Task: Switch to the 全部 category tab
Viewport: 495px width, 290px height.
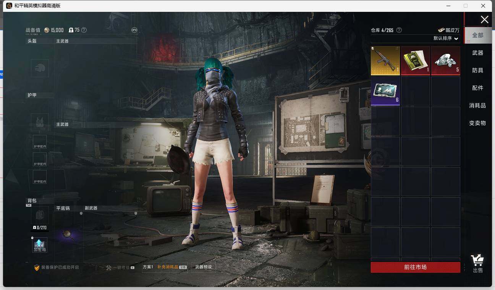Action: [478, 35]
